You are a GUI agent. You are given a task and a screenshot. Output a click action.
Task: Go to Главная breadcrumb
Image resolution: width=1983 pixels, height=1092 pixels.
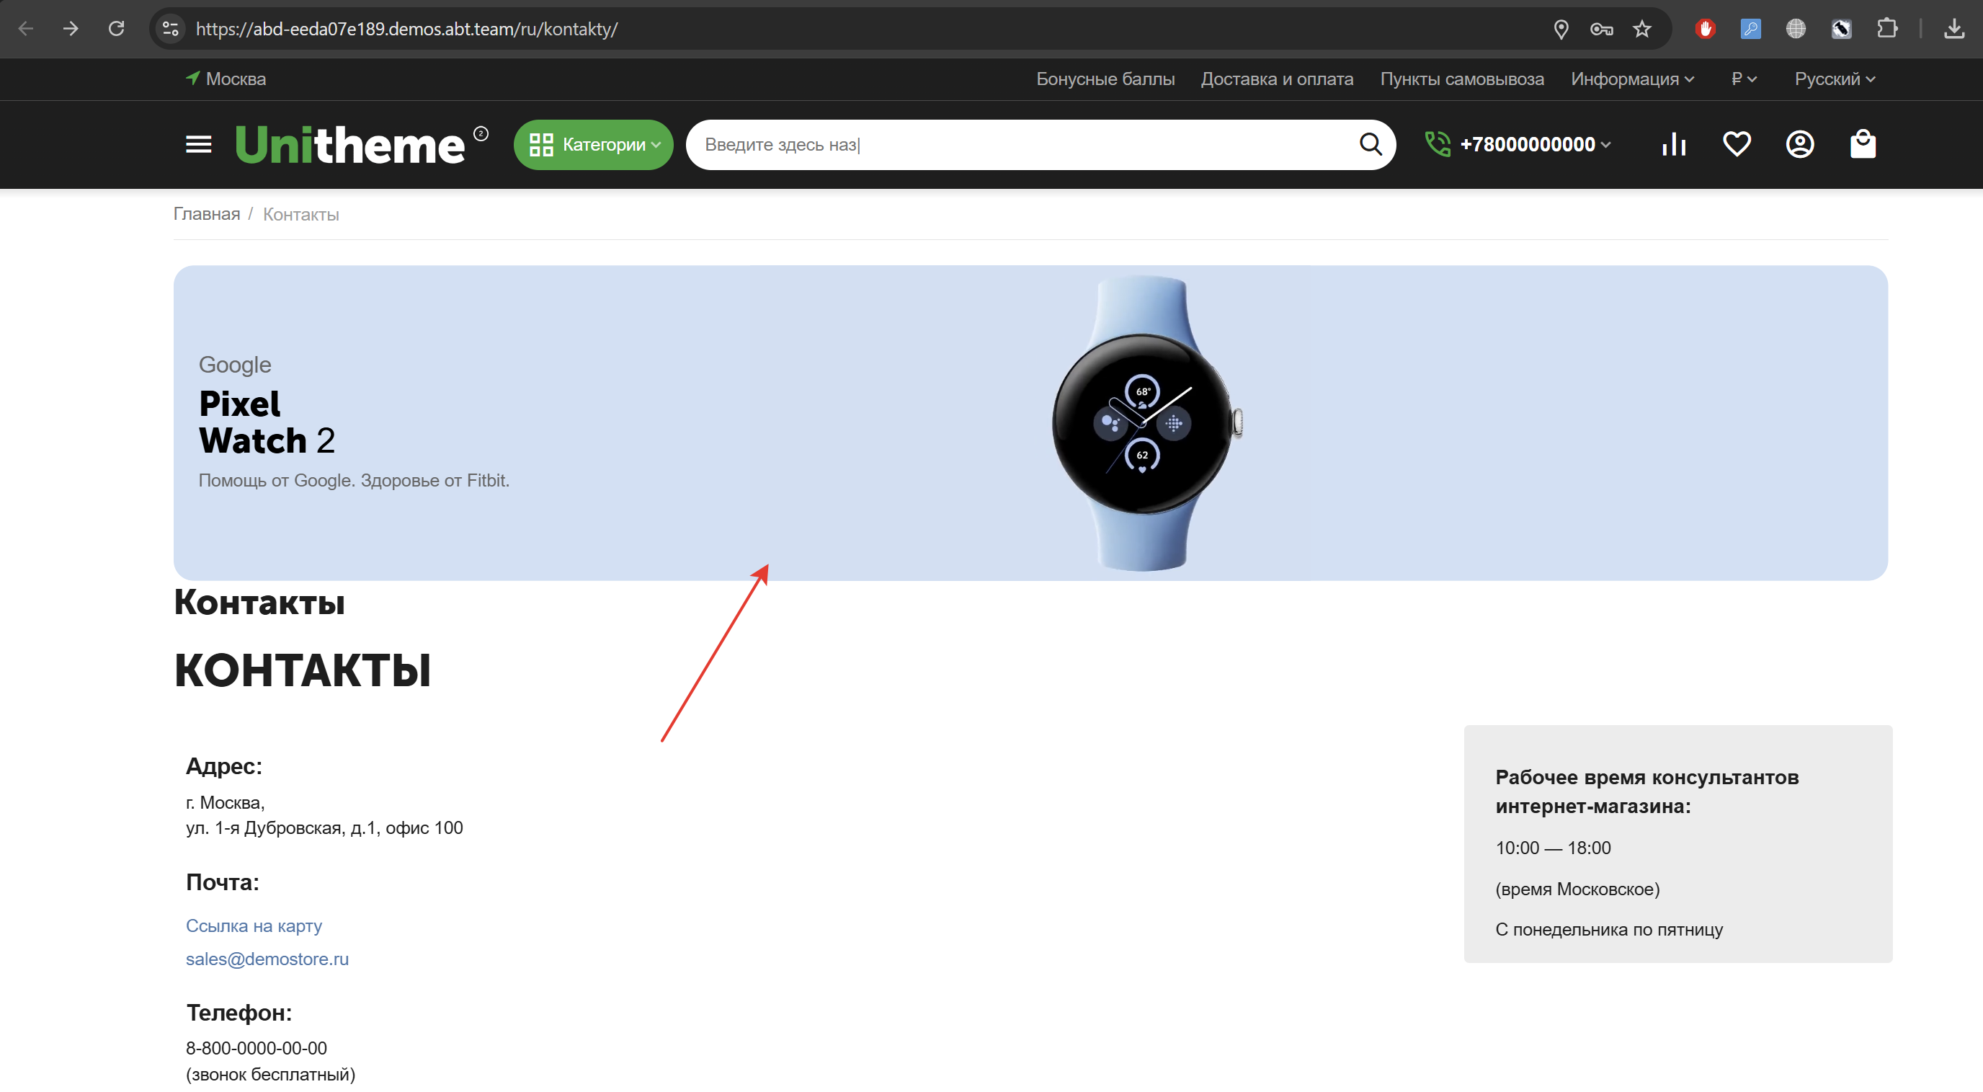[206, 214]
